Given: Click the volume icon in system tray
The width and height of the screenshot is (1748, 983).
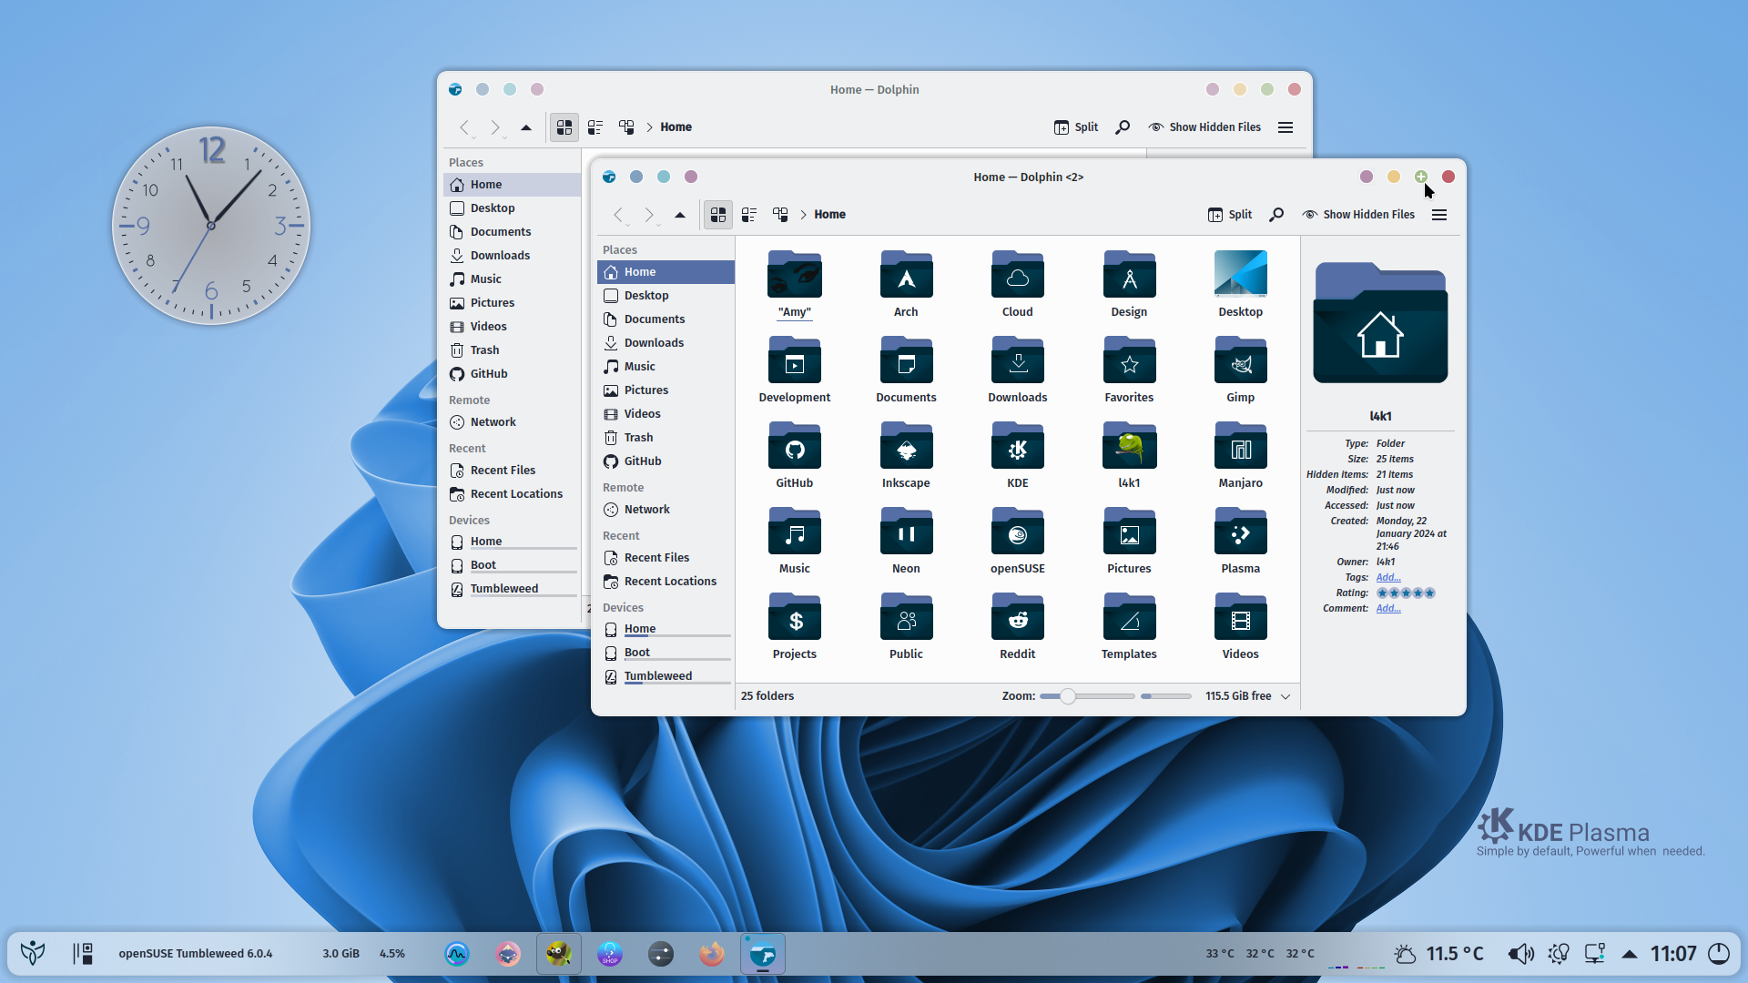Looking at the screenshot, I should [x=1519, y=954].
